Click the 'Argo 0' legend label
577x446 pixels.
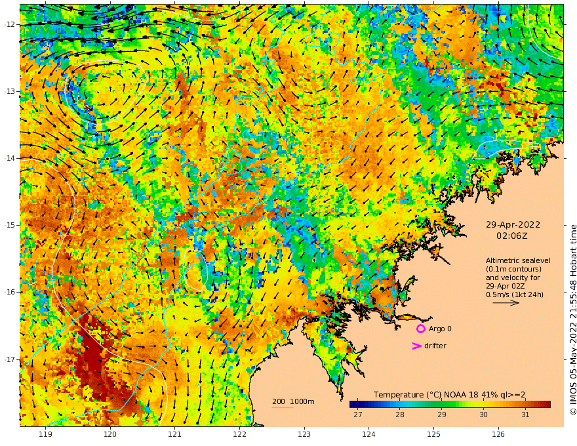[440, 329]
